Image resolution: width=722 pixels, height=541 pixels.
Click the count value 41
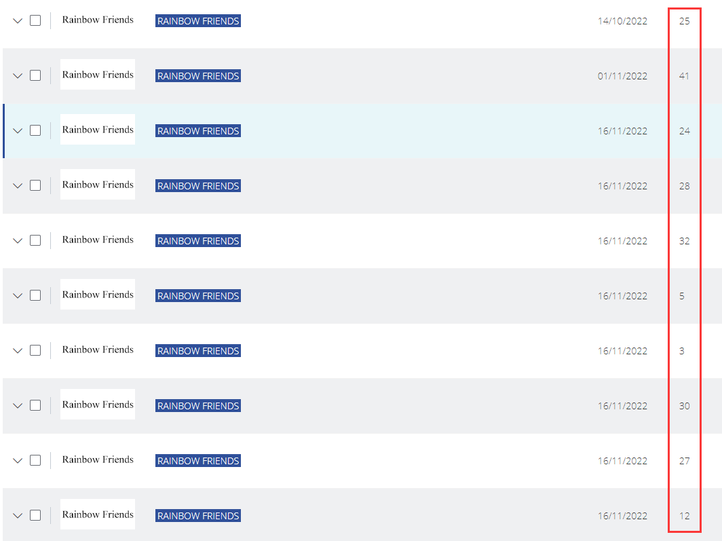click(x=684, y=76)
